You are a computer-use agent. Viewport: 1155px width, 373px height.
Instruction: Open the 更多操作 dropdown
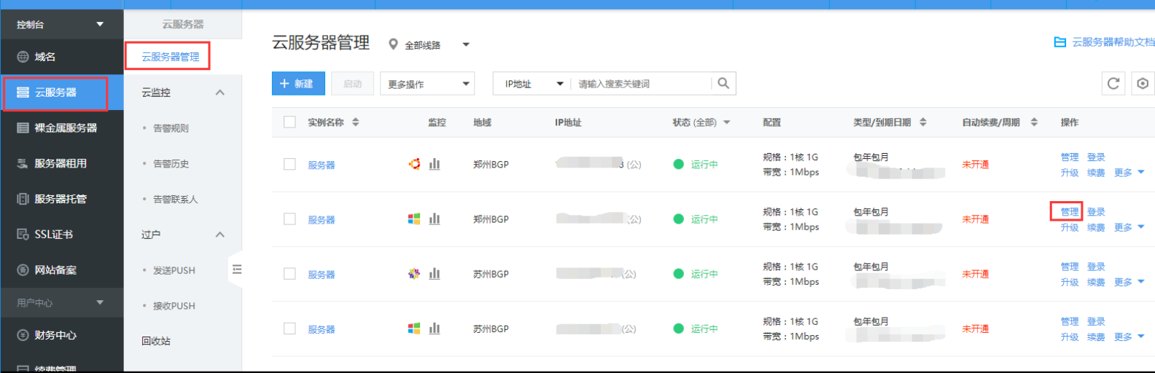427,84
